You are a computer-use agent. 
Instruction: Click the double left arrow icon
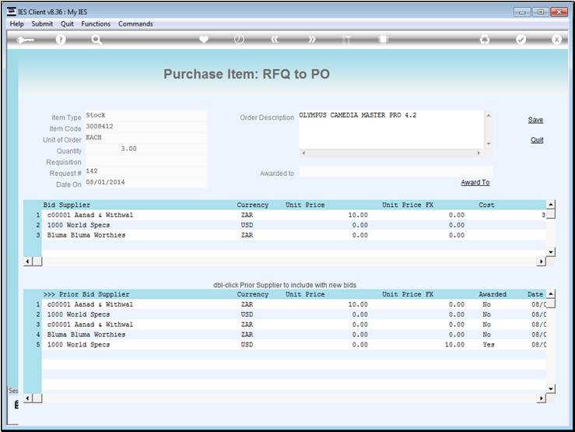coord(275,39)
